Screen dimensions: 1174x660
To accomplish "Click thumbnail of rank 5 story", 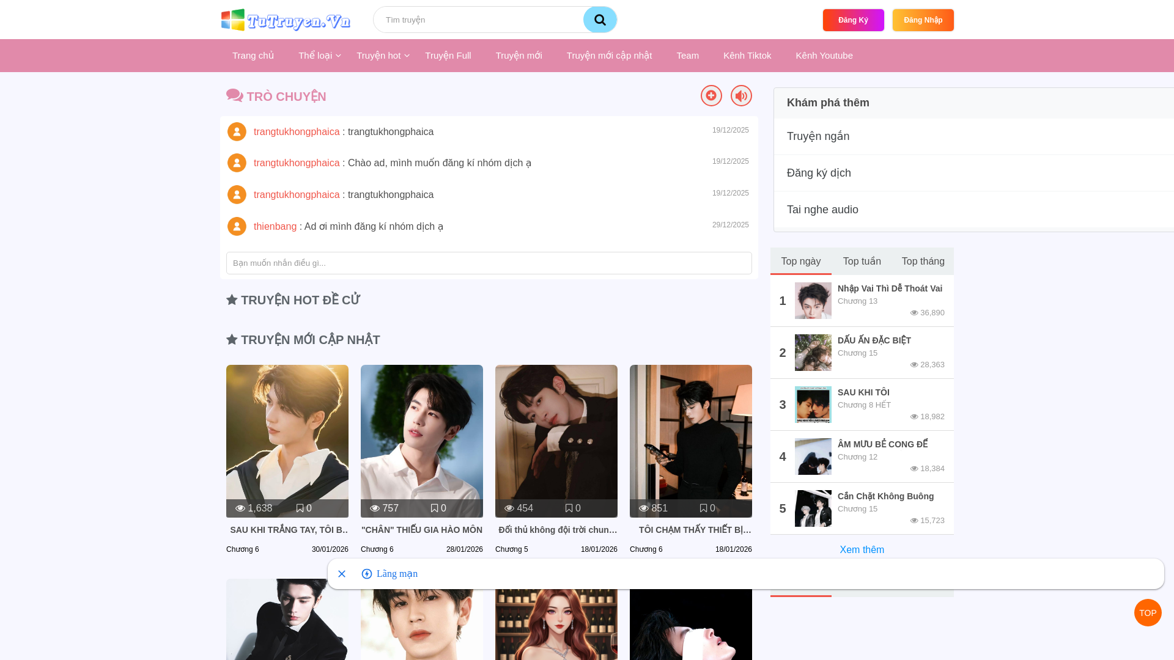I will (x=813, y=508).
